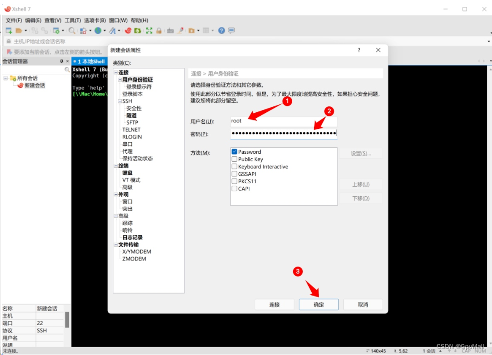Switch to the 本地Shell session tab
The width and height of the screenshot is (492, 355).
[90, 60]
